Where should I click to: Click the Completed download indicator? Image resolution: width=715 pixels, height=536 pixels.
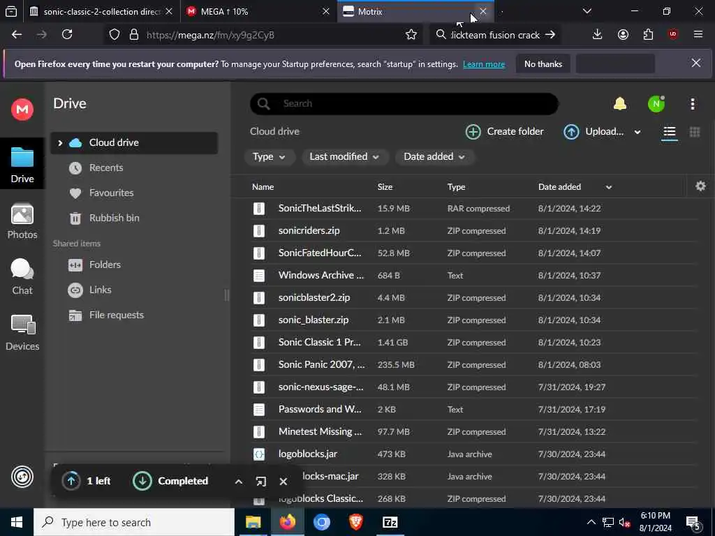(x=170, y=481)
